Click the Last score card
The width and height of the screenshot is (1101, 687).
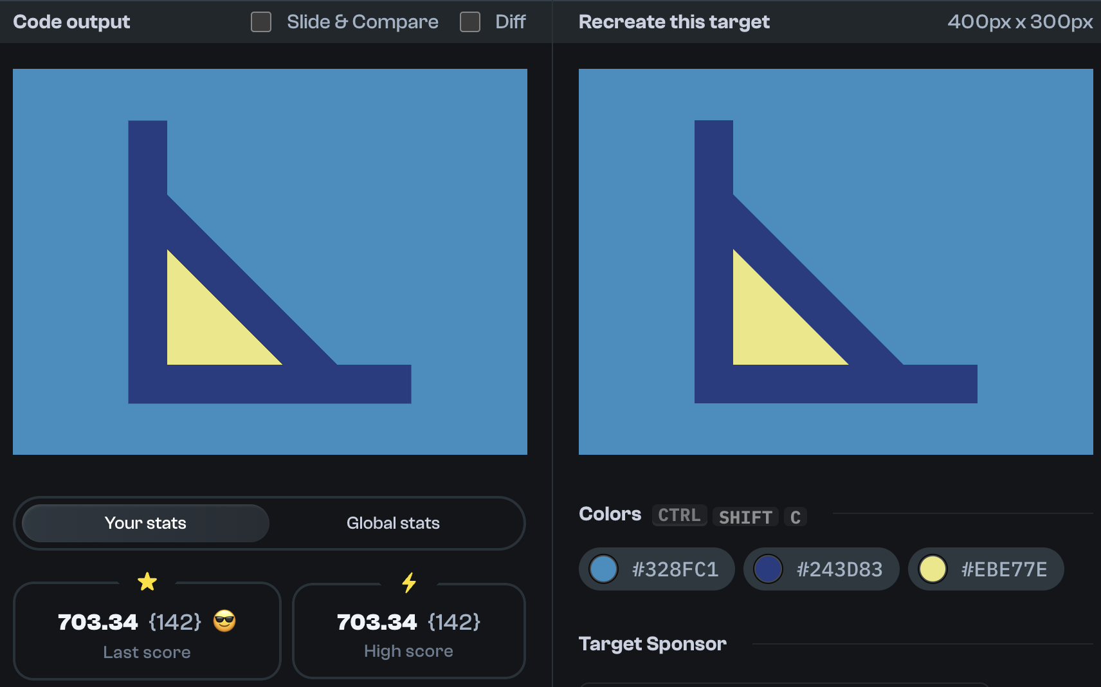(x=147, y=632)
